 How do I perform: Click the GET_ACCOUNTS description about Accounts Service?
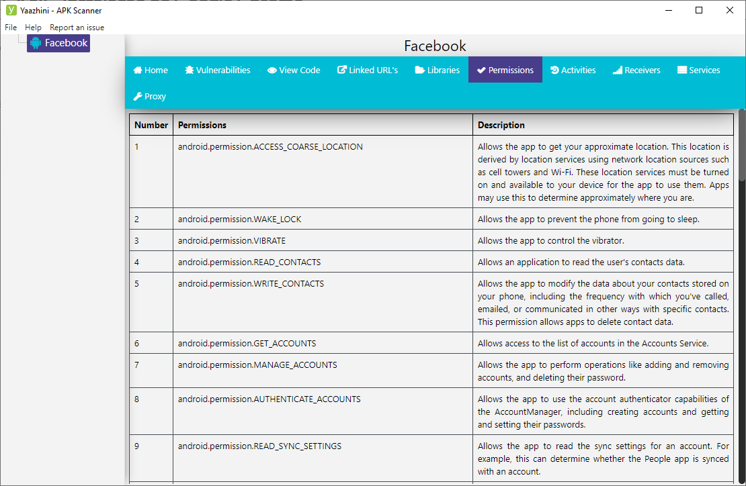tap(593, 343)
